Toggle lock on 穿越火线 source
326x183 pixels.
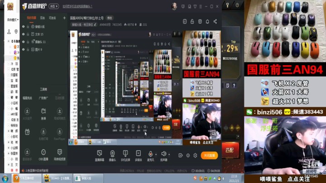point(28,27)
